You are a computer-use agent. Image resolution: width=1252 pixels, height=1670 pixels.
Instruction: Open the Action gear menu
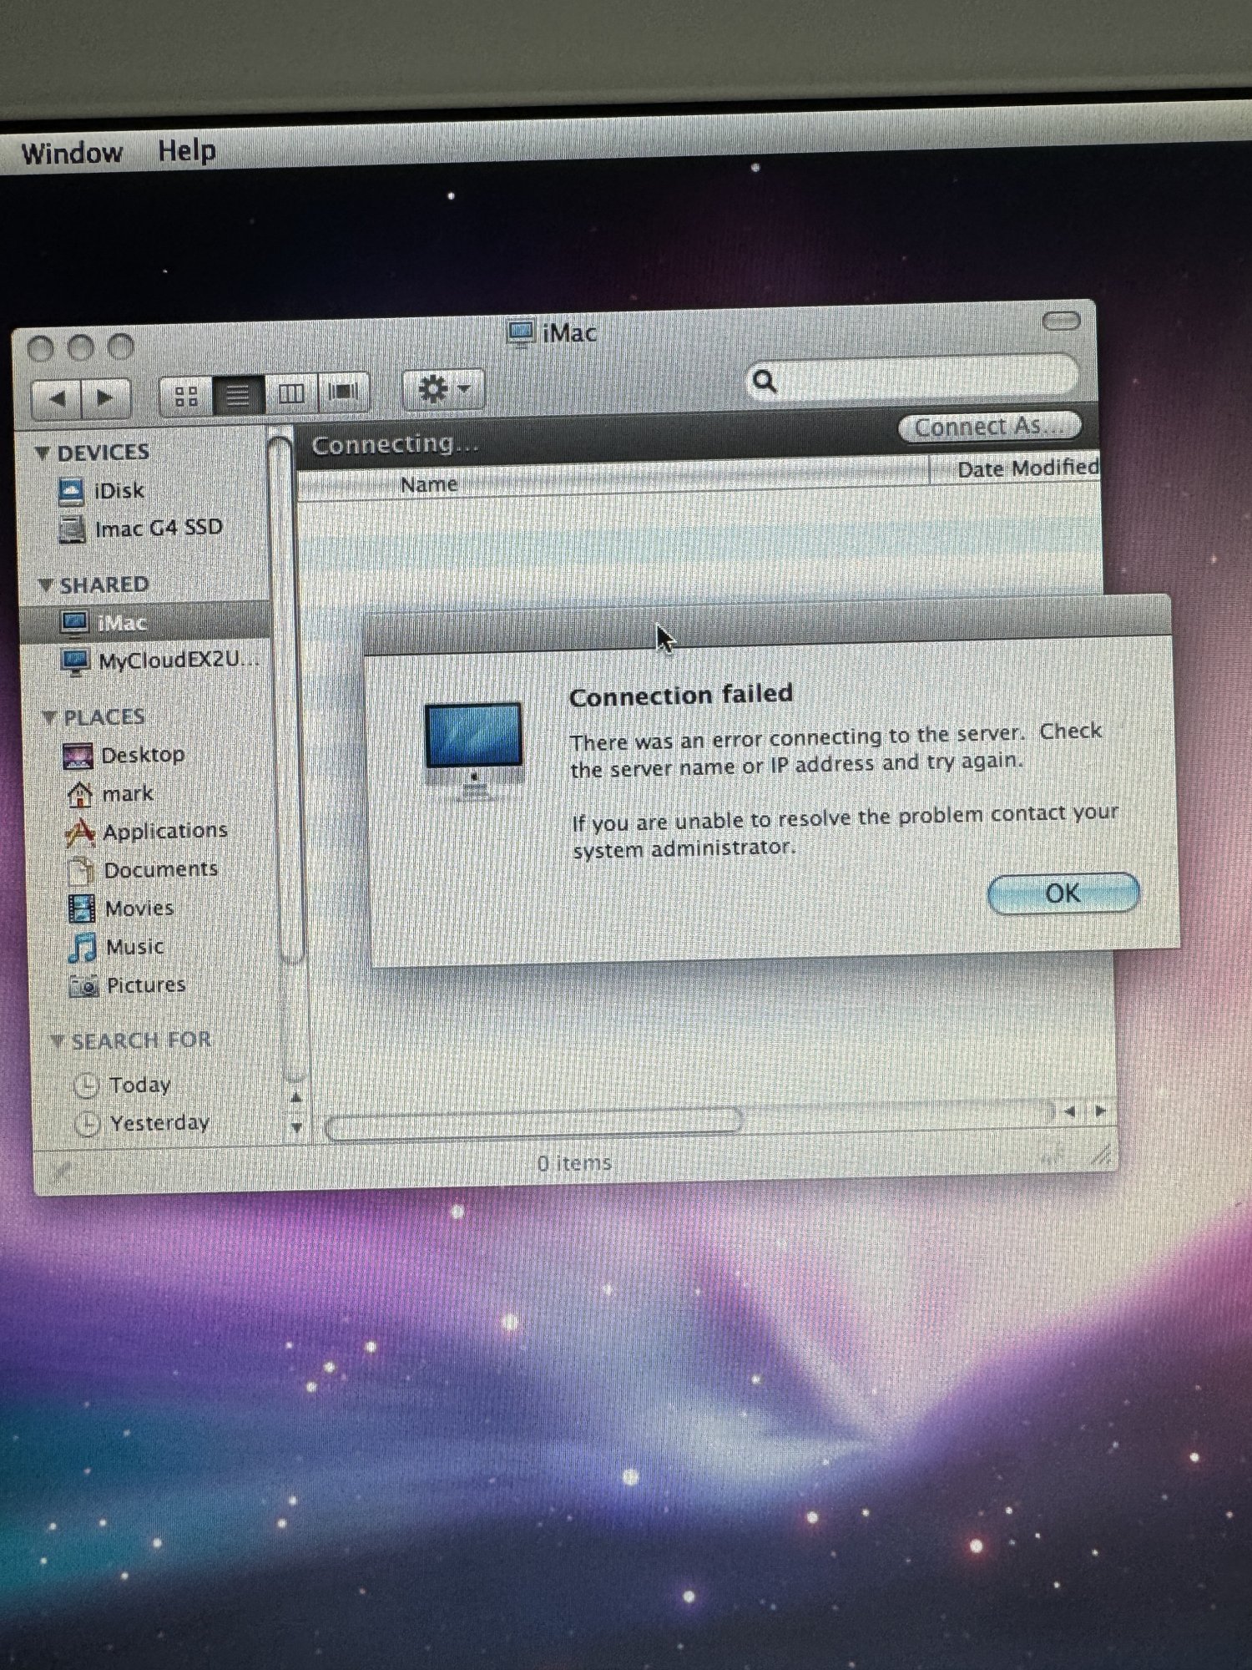[x=443, y=389]
